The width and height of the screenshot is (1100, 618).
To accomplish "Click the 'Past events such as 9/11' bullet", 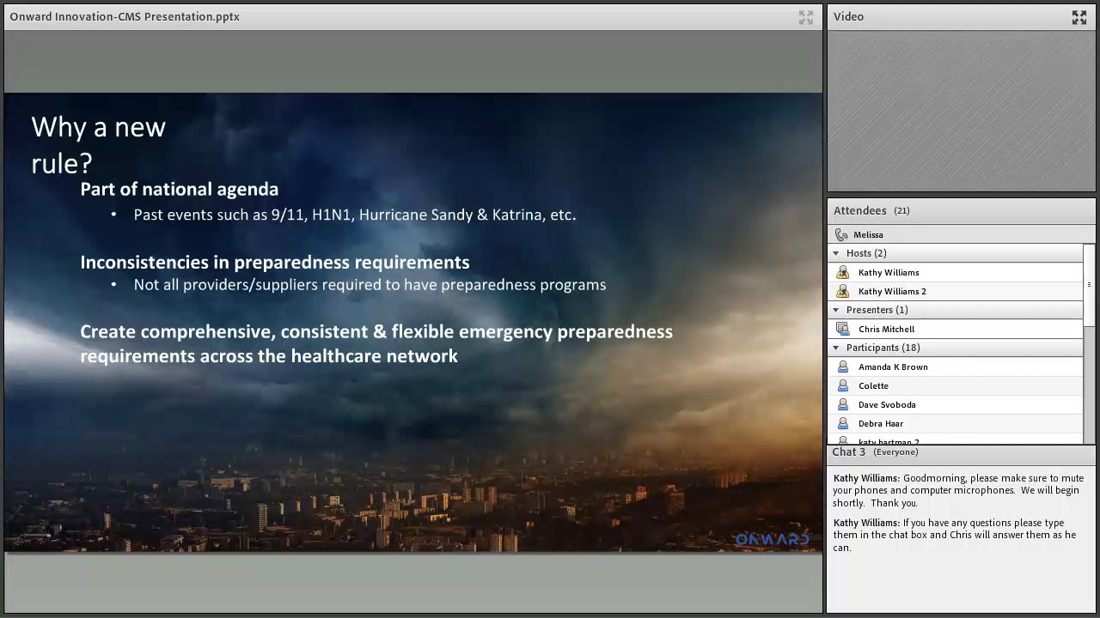I will 354,215.
